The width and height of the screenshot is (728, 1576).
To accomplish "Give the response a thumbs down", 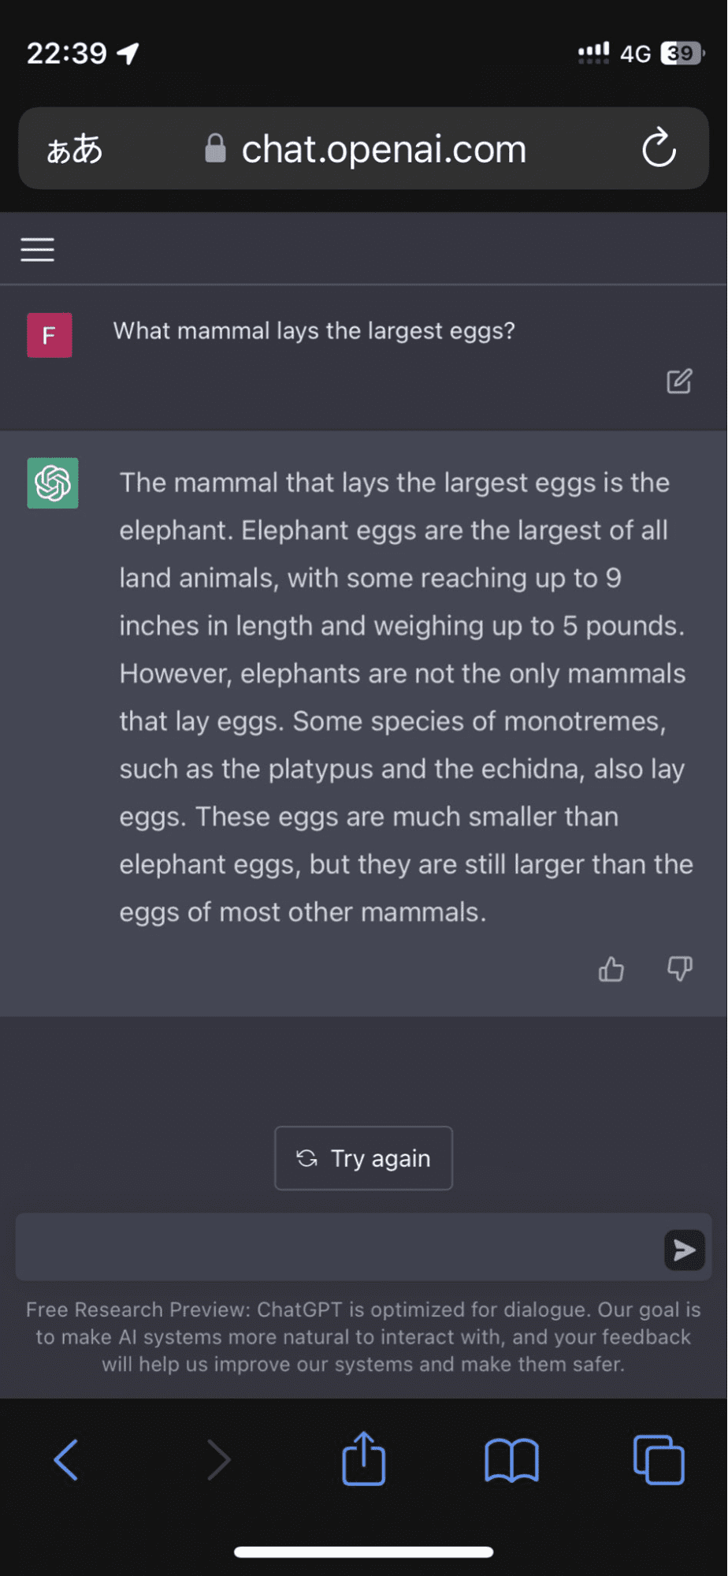I will pyautogui.click(x=679, y=968).
